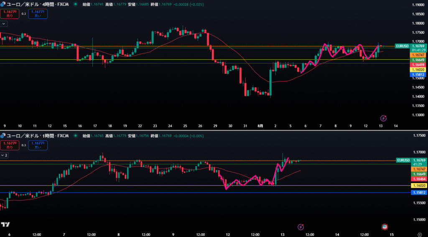
Task: Click the blue buy (買い) button in the 4-hour chart
Action: (38, 14)
